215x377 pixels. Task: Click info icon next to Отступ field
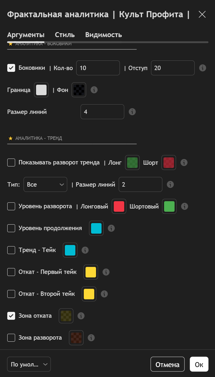(202, 68)
